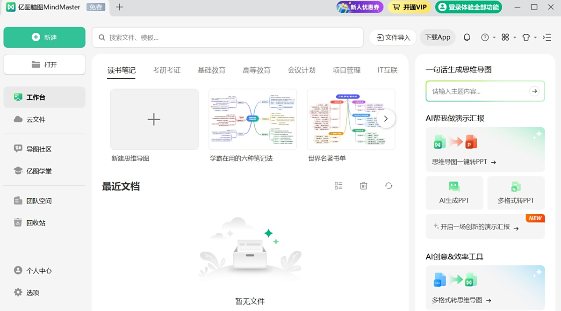
Task: Submit the AI topic with arrow button
Action: [534, 91]
